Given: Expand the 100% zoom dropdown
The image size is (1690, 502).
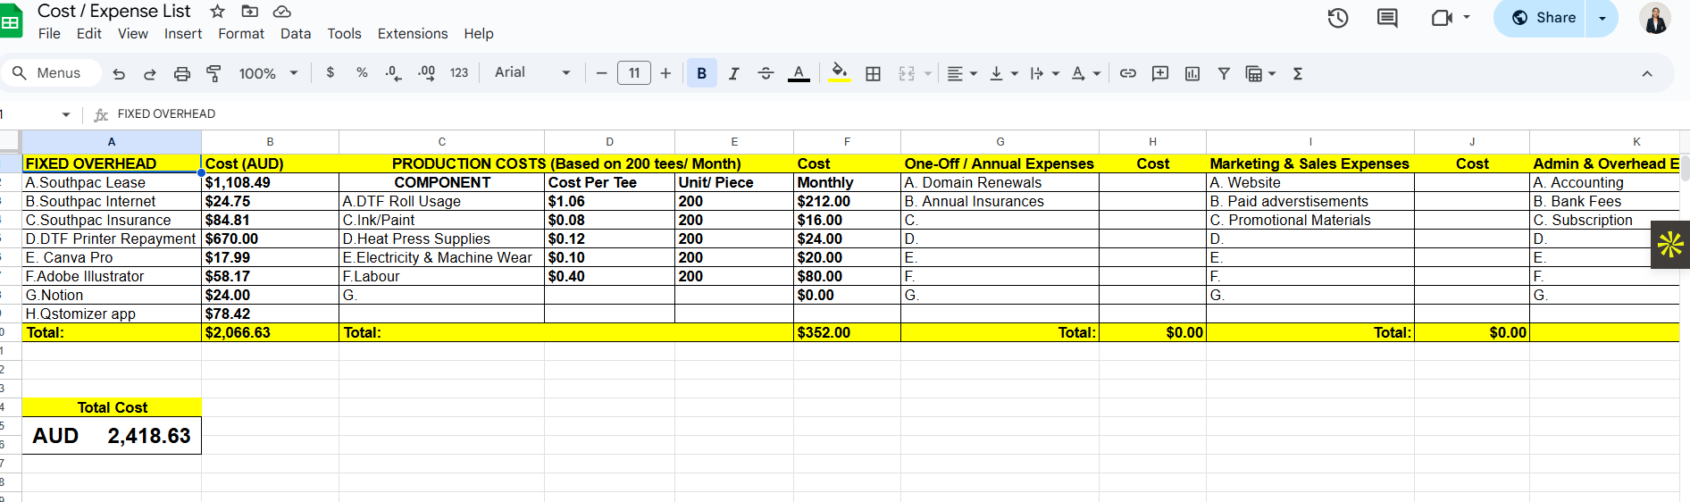Looking at the screenshot, I should click(268, 74).
